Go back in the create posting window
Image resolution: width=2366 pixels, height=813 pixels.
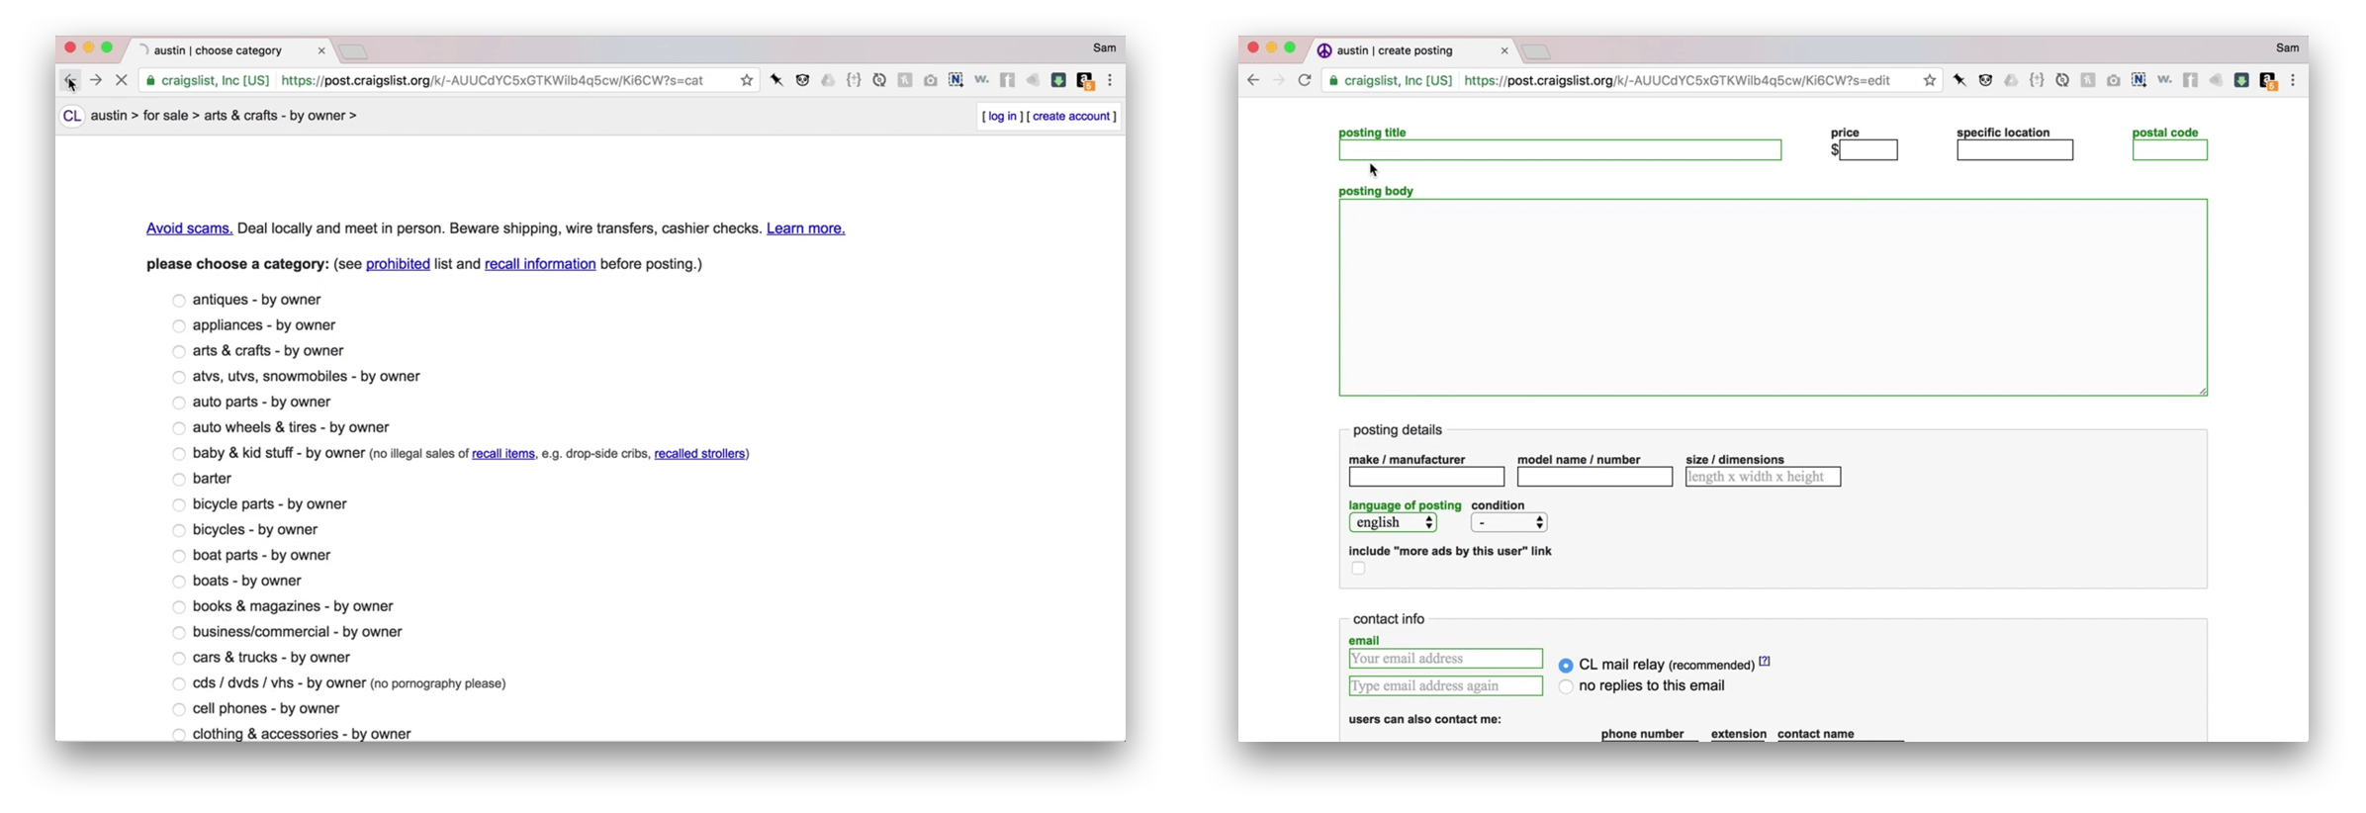coord(1253,80)
